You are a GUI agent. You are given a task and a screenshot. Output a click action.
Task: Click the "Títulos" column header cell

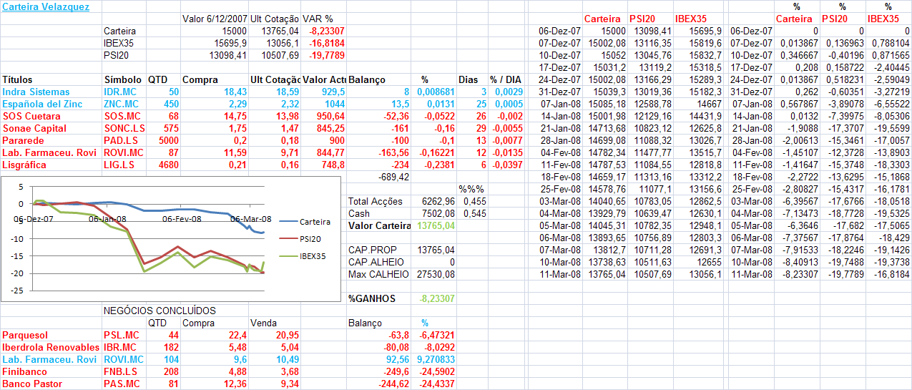[x=18, y=79]
